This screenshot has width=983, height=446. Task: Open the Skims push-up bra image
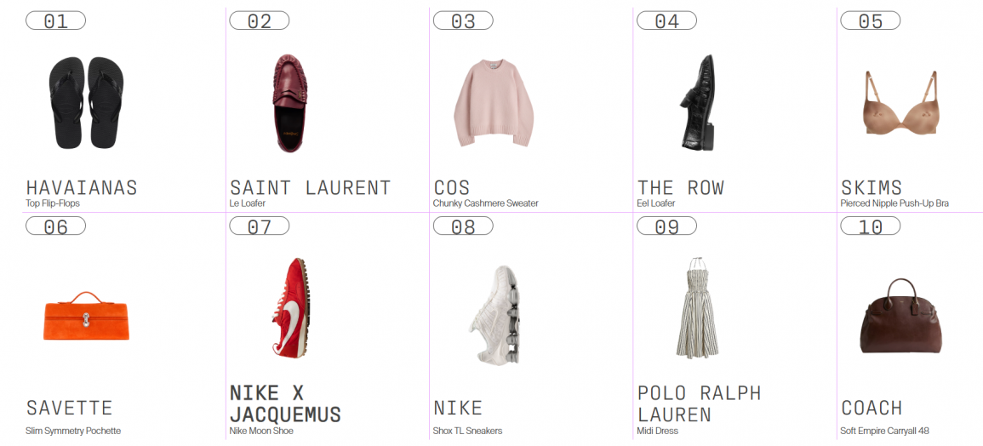901,102
